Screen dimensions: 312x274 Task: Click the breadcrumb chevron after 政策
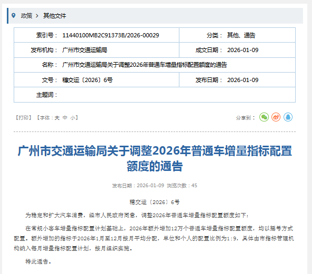tap(37, 16)
